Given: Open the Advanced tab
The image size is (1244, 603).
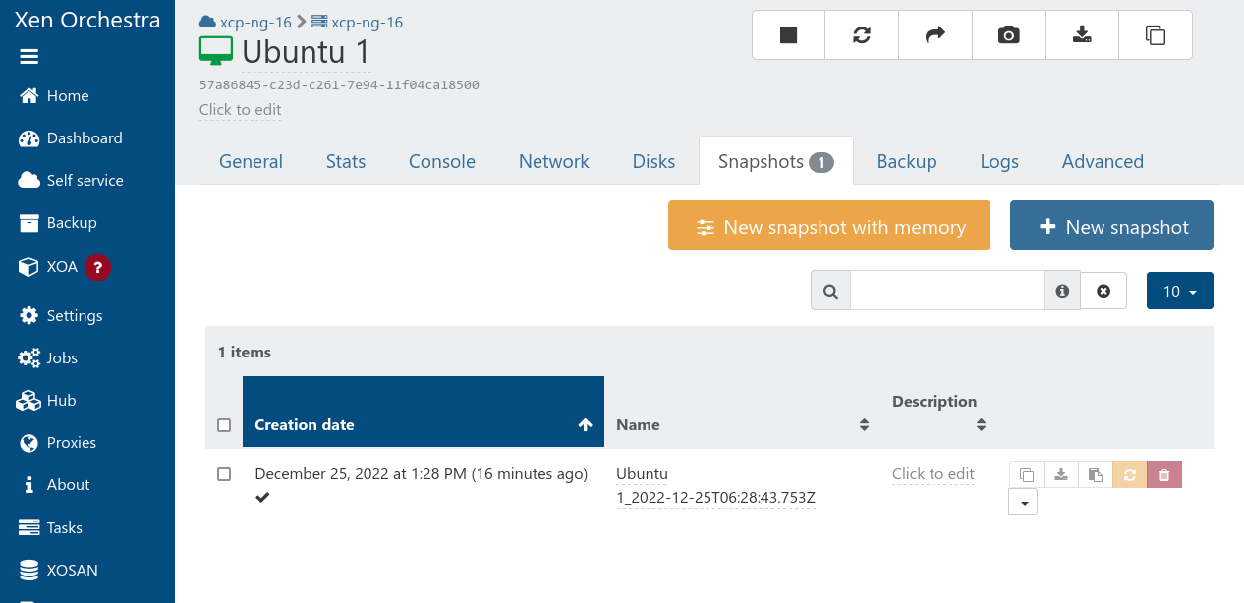Looking at the screenshot, I should coord(1103,162).
